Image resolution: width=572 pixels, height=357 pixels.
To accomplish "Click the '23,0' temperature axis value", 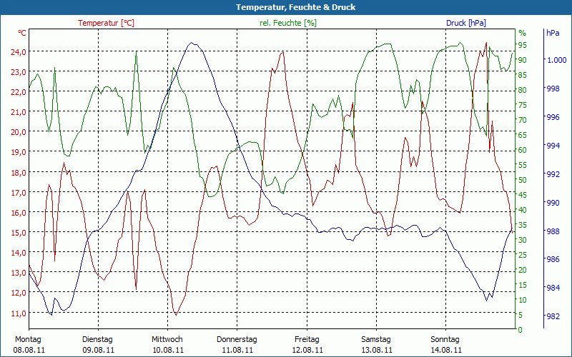I will 19,72.
